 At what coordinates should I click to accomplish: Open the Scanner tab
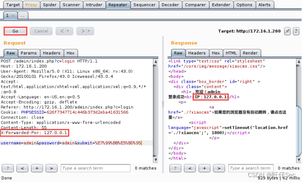[71, 5]
